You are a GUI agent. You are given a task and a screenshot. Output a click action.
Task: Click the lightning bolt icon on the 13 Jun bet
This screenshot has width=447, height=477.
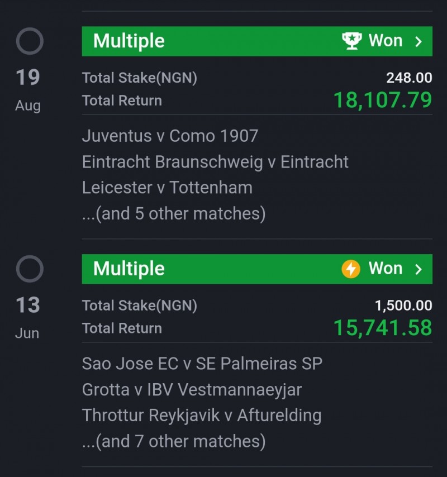pyautogui.click(x=351, y=269)
